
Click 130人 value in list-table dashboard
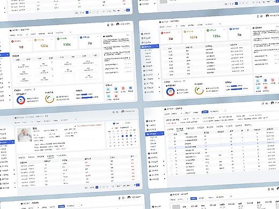(217, 36)
